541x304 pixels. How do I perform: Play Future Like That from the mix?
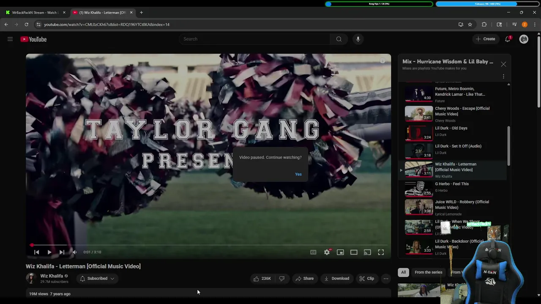coord(456,94)
